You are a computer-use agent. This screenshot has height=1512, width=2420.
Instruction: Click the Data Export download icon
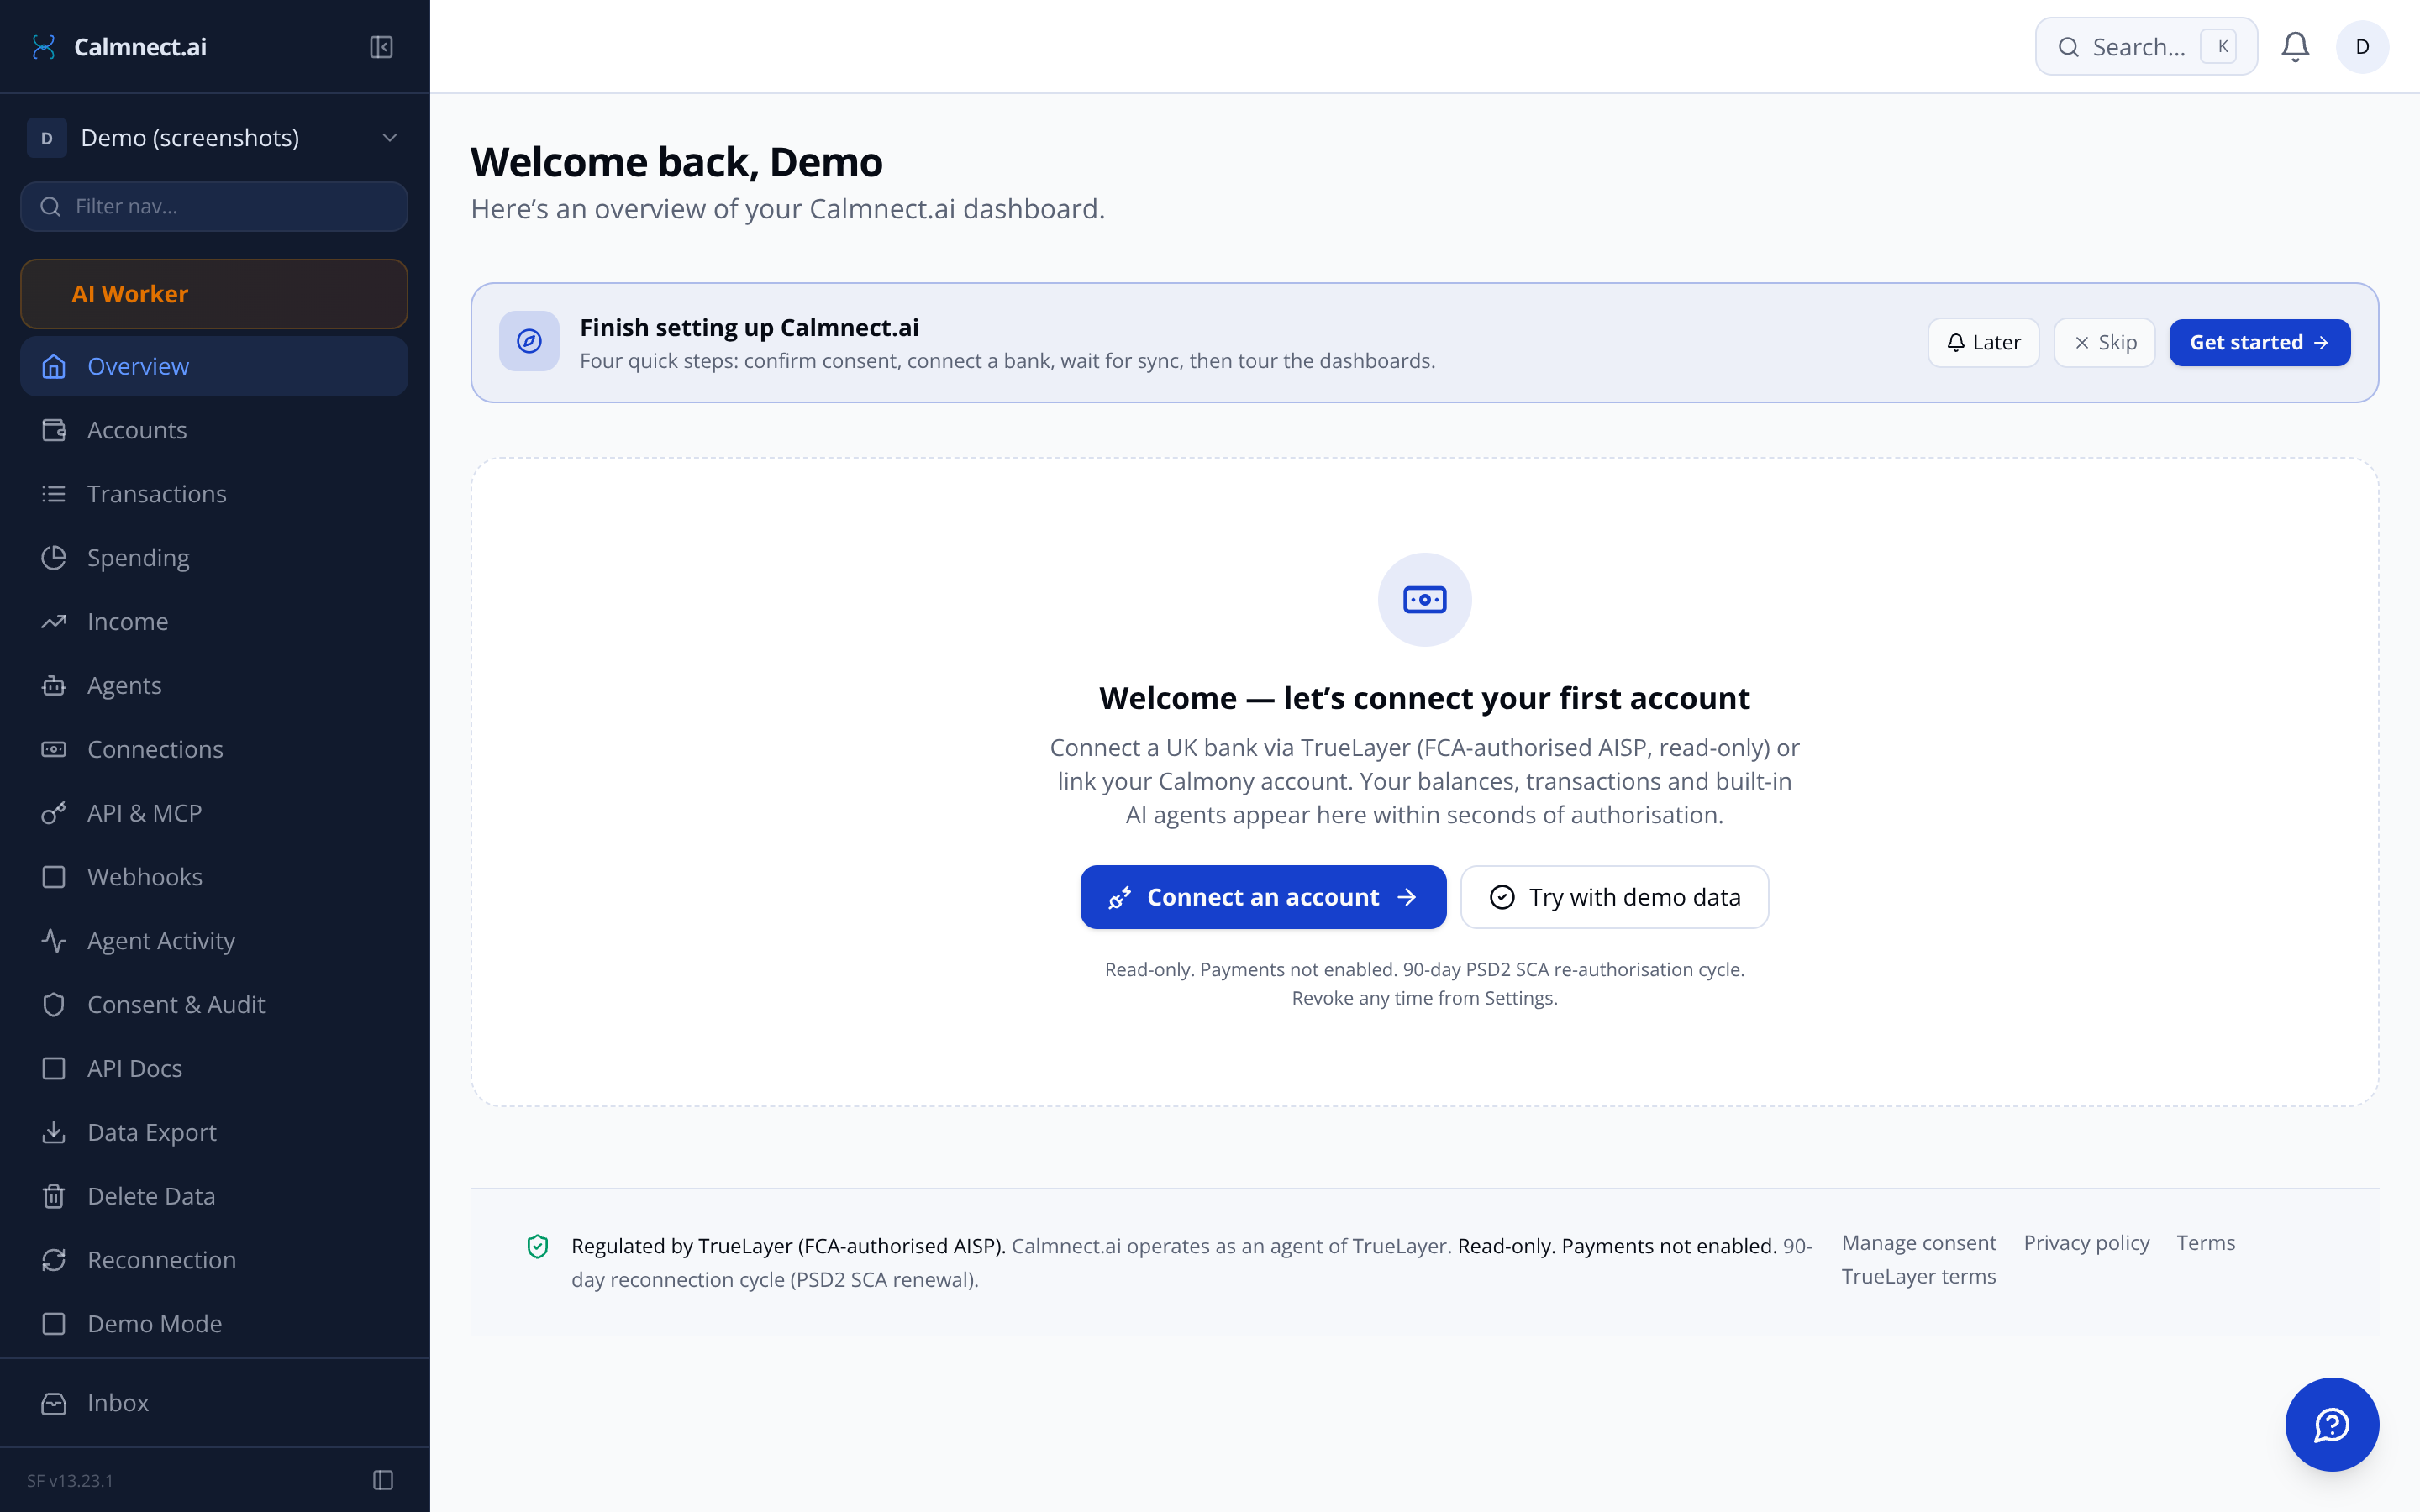(54, 1133)
